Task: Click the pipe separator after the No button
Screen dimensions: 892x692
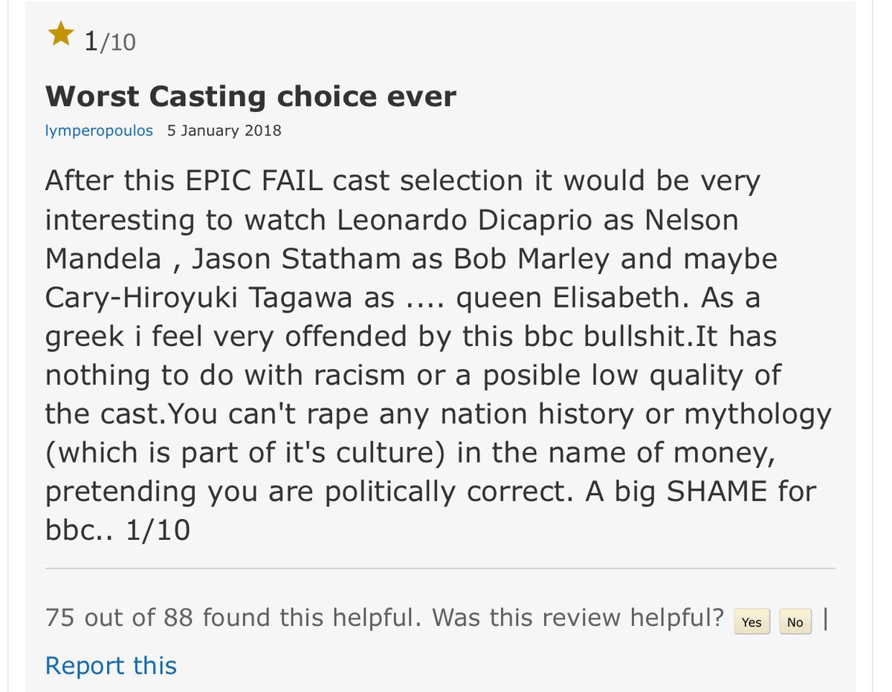Action: pyautogui.click(x=826, y=619)
